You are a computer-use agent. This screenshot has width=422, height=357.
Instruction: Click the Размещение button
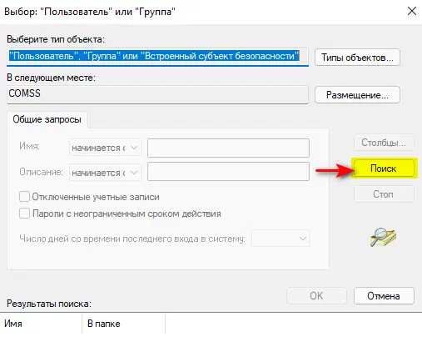pos(357,95)
